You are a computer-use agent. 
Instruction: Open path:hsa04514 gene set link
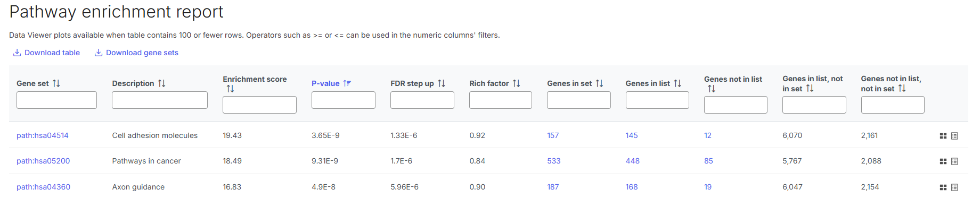click(x=43, y=135)
